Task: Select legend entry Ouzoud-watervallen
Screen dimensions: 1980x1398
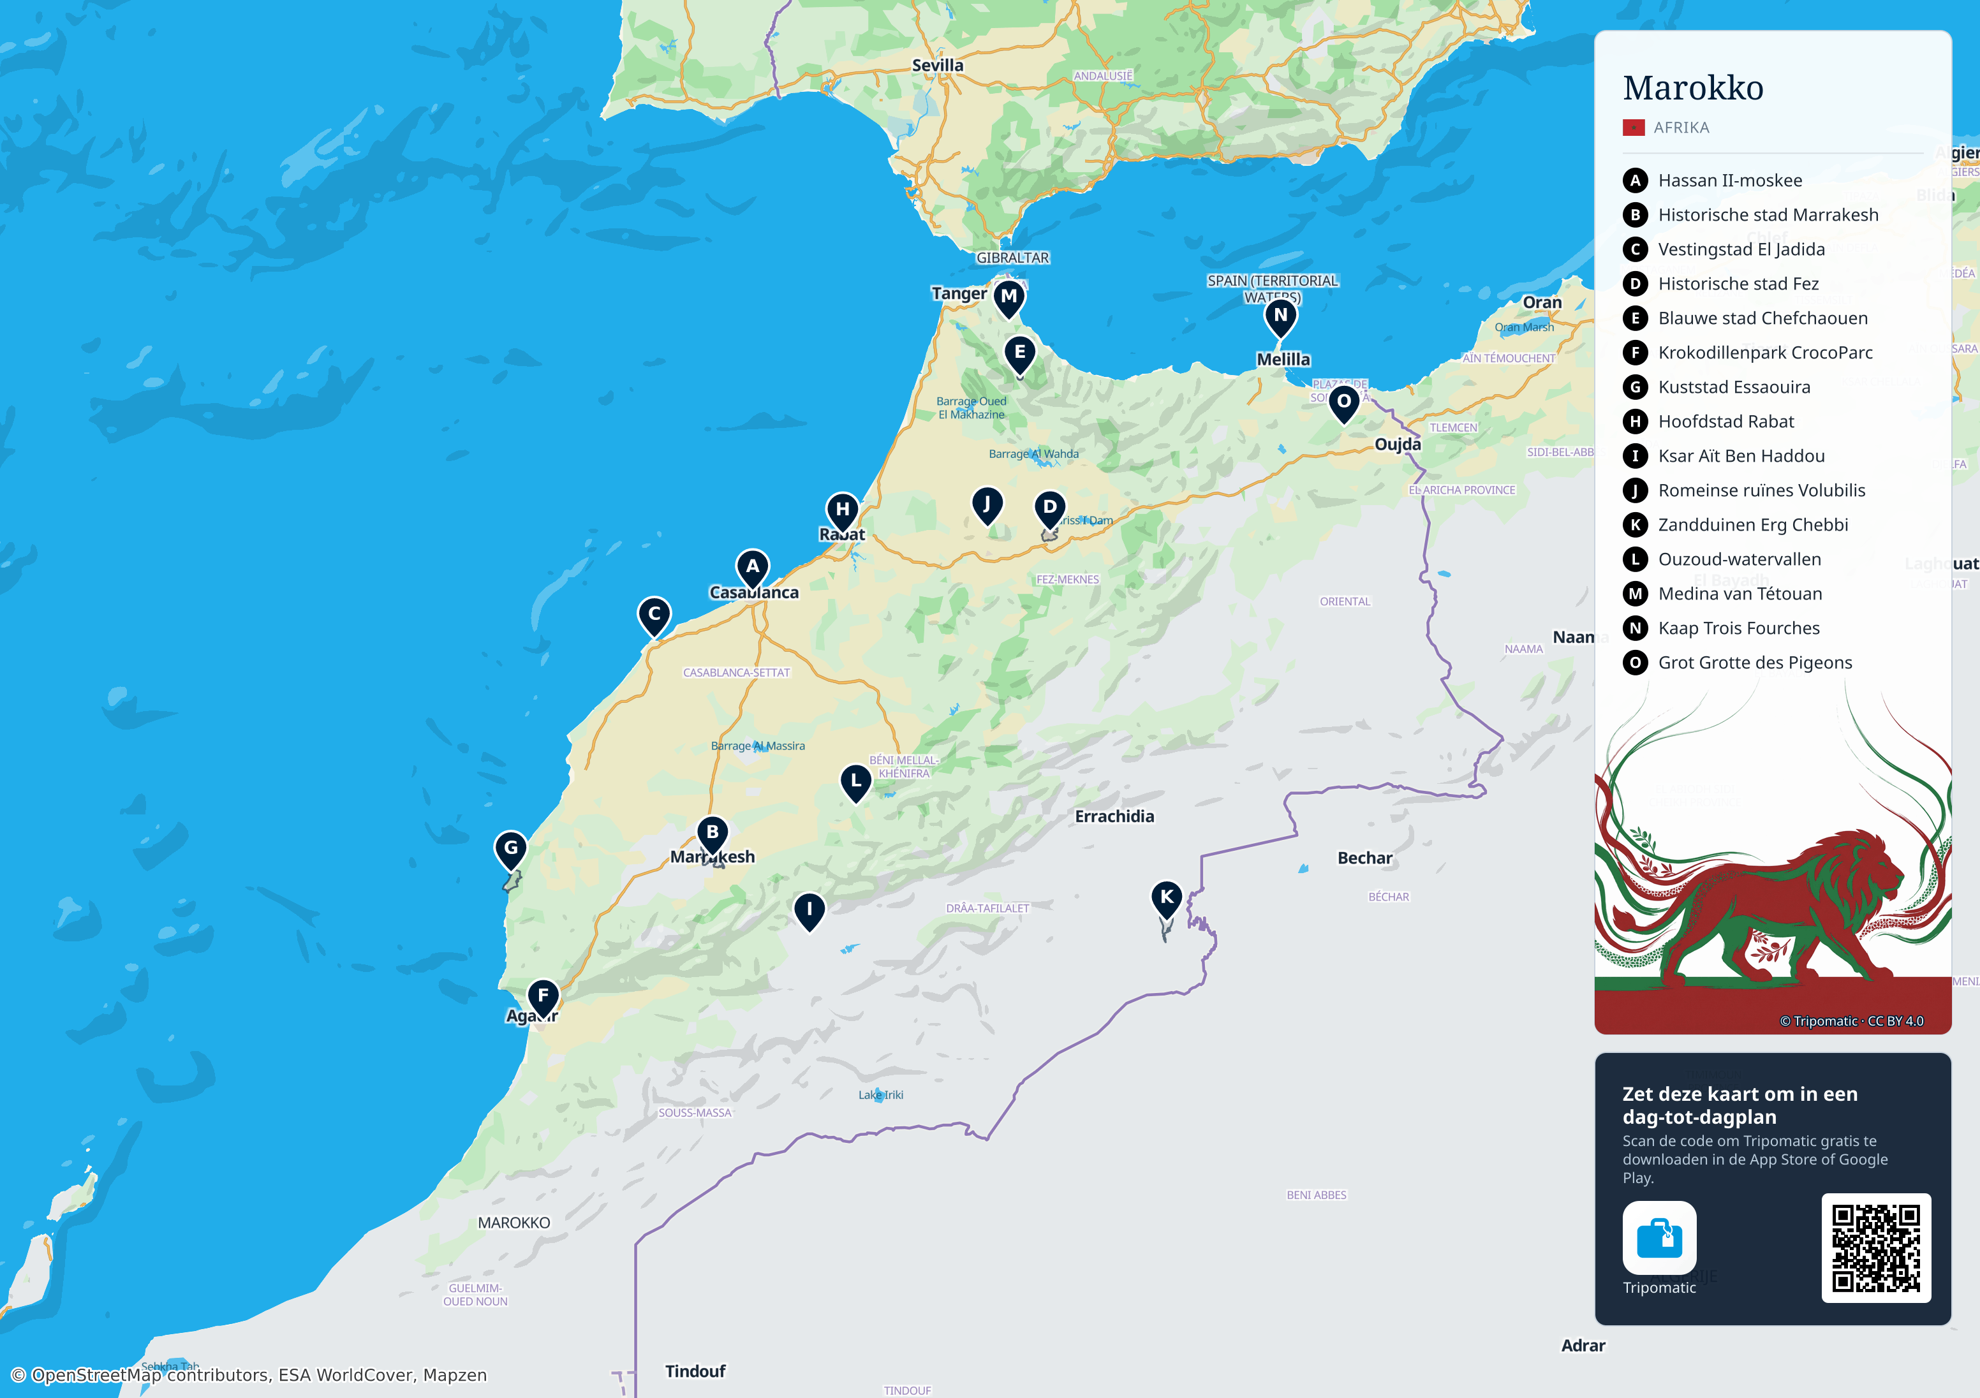Action: (x=1740, y=559)
